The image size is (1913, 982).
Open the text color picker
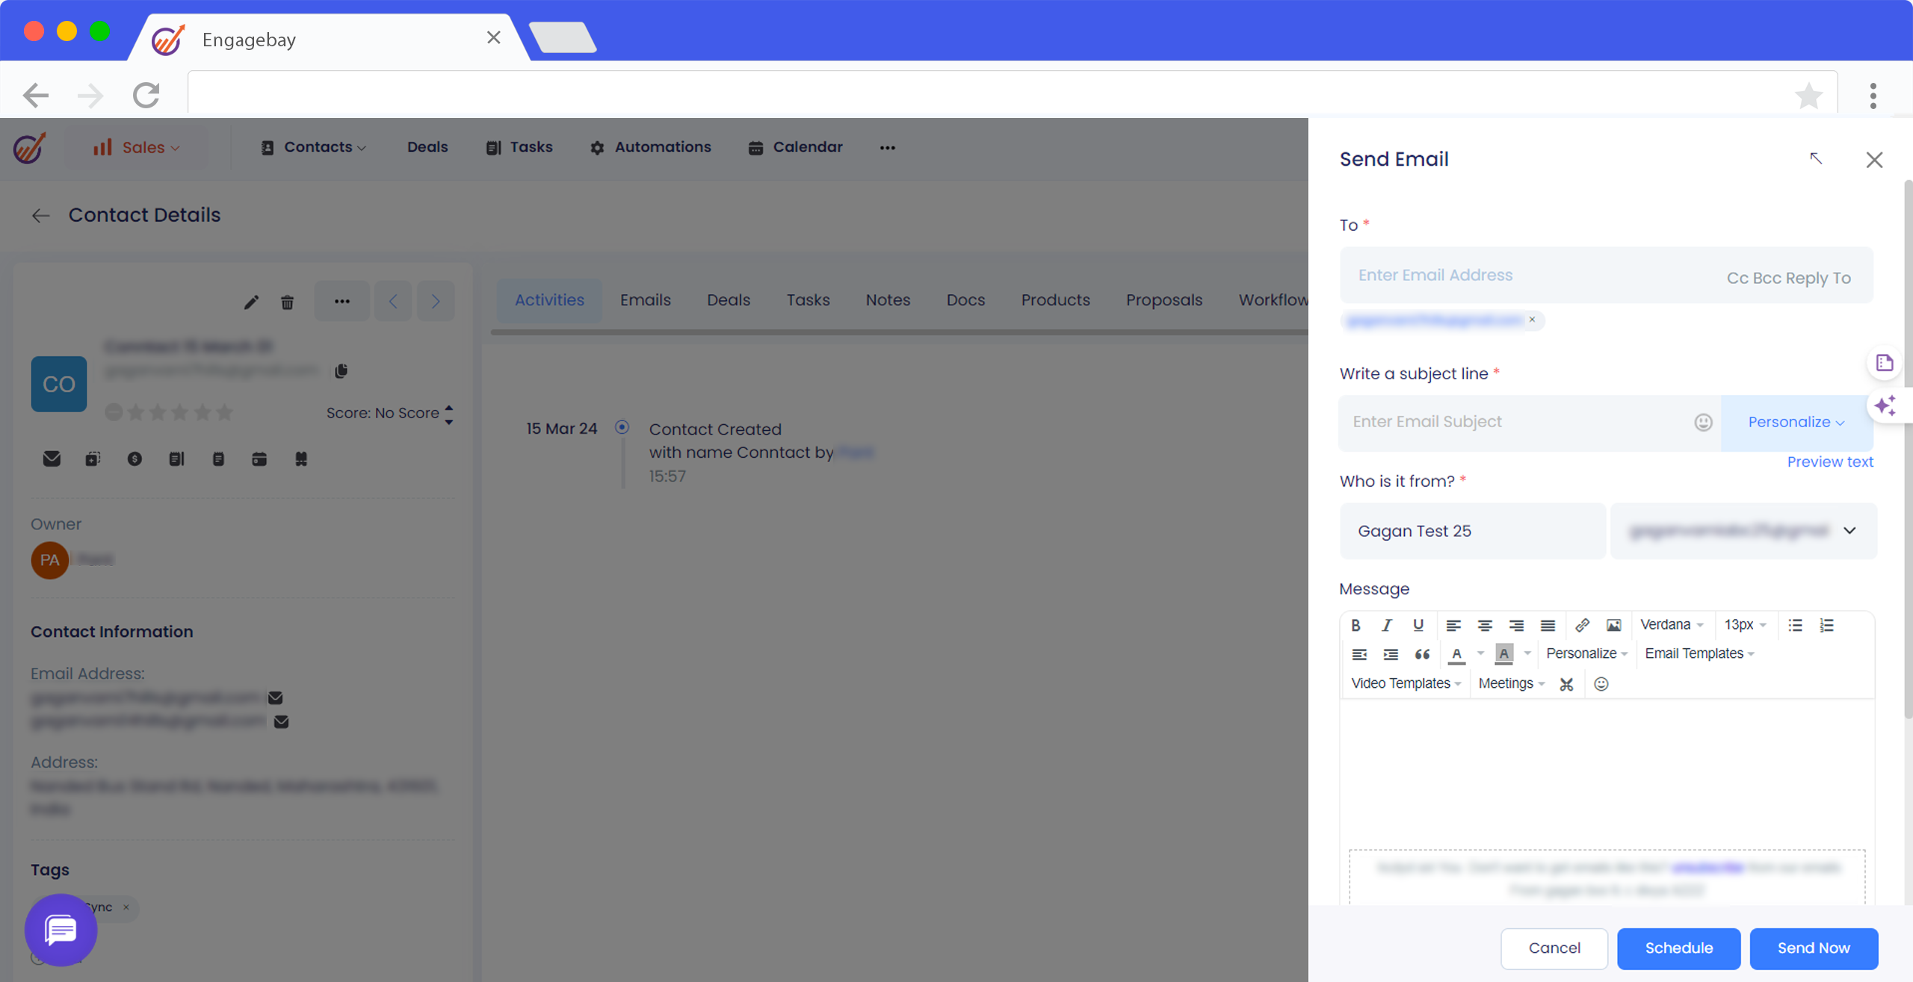(x=1456, y=654)
